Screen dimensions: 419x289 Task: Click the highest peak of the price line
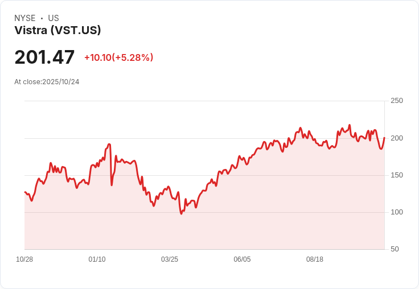(x=350, y=125)
